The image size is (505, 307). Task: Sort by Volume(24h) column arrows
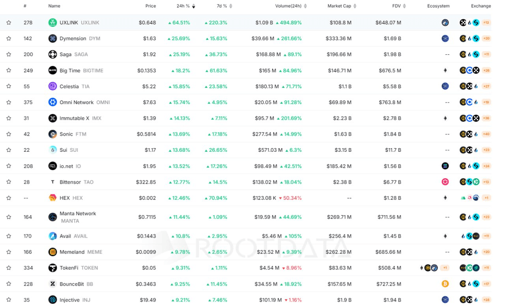click(x=305, y=6)
